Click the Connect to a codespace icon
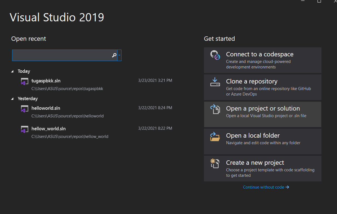The height and width of the screenshot is (214, 337). pyautogui.click(x=215, y=55)
